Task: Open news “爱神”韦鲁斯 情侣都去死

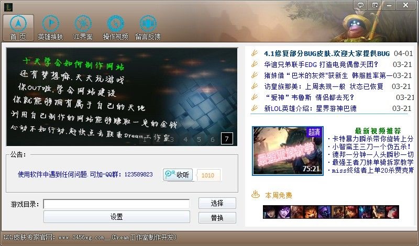Action: [x=310, y=97]
